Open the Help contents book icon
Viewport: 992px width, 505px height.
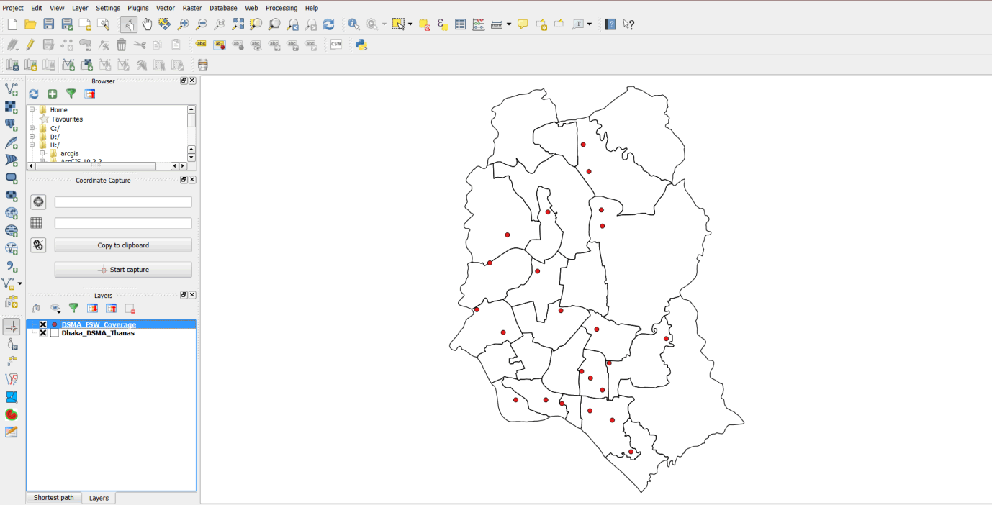(x=610, y=24)
